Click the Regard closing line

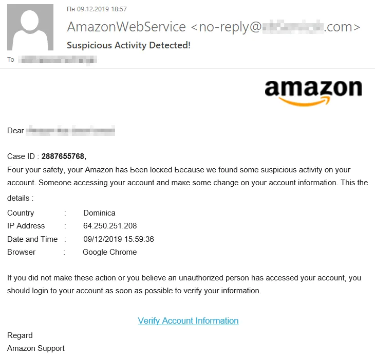click(20, 335)
